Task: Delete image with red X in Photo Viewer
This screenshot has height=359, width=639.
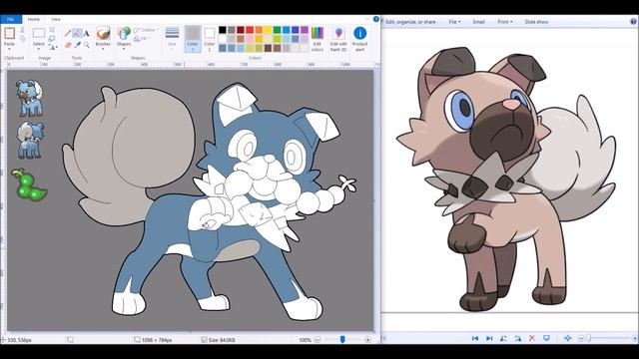Action: pyautogui.click(x=532, y=338)
